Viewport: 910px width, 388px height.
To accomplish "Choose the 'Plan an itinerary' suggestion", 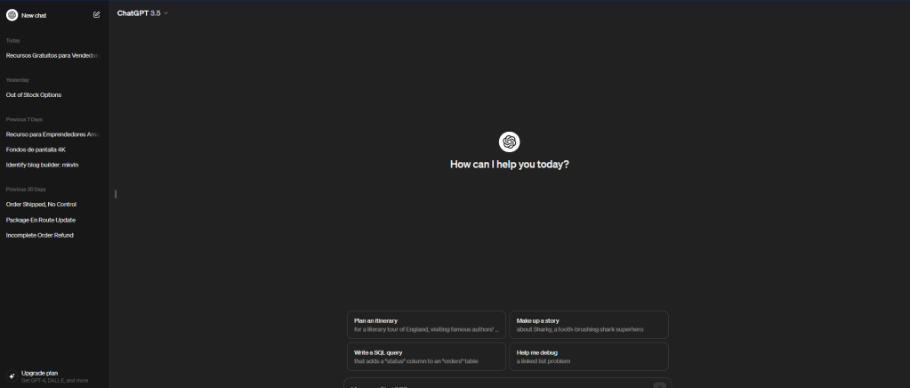I will [x=425, y=325].
